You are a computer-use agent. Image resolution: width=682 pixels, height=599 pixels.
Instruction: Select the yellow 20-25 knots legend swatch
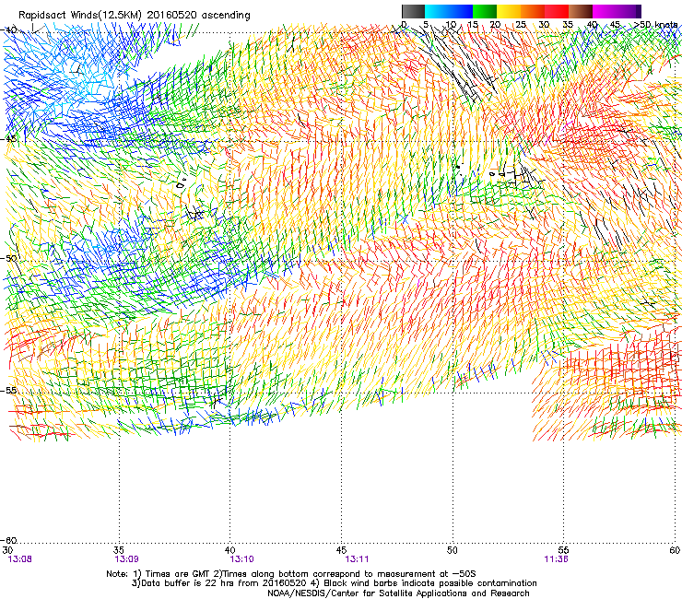click(x=509, y=11)
